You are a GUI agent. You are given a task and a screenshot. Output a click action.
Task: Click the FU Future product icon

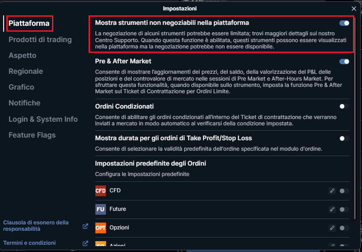point(100,209)
